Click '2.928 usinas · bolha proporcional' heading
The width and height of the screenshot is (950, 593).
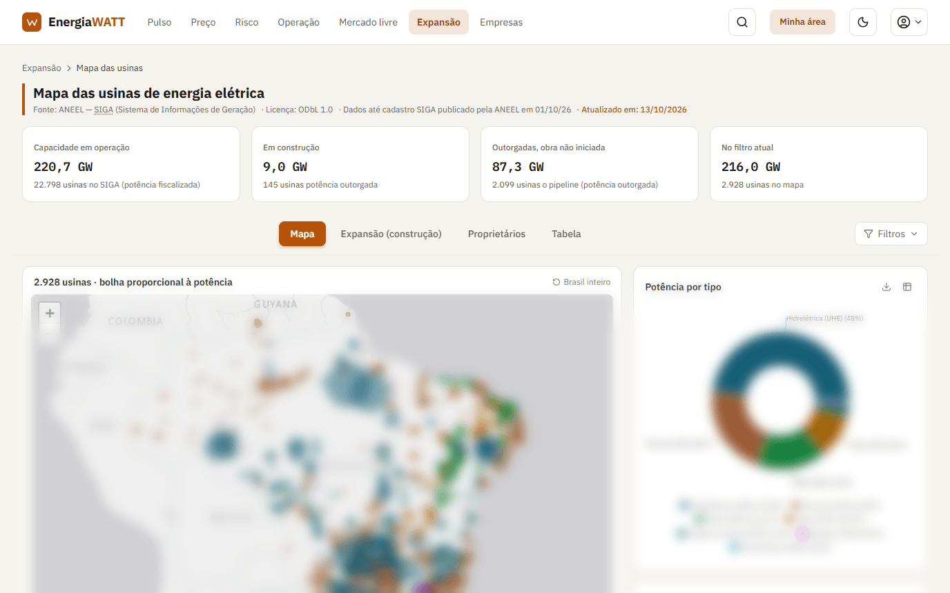tap(133, 282)
